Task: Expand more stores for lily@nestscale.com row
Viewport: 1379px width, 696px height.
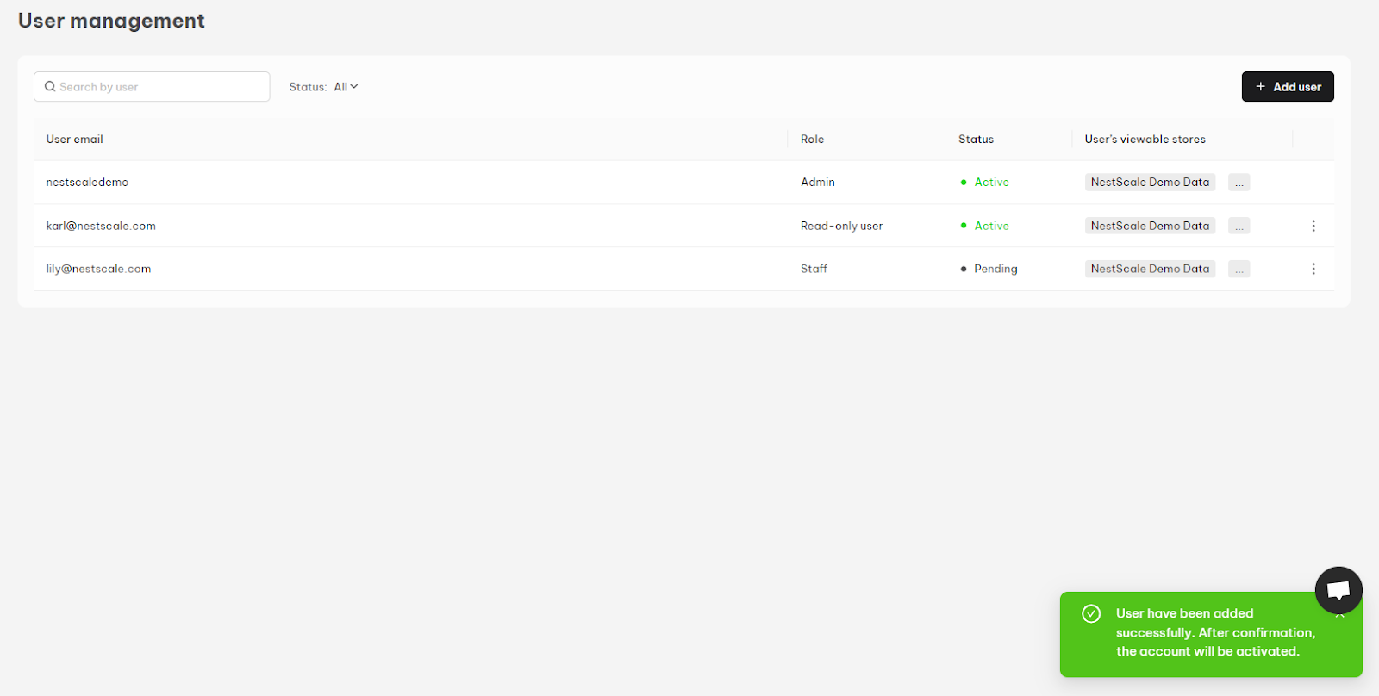Action: [x=1239, y=269]
